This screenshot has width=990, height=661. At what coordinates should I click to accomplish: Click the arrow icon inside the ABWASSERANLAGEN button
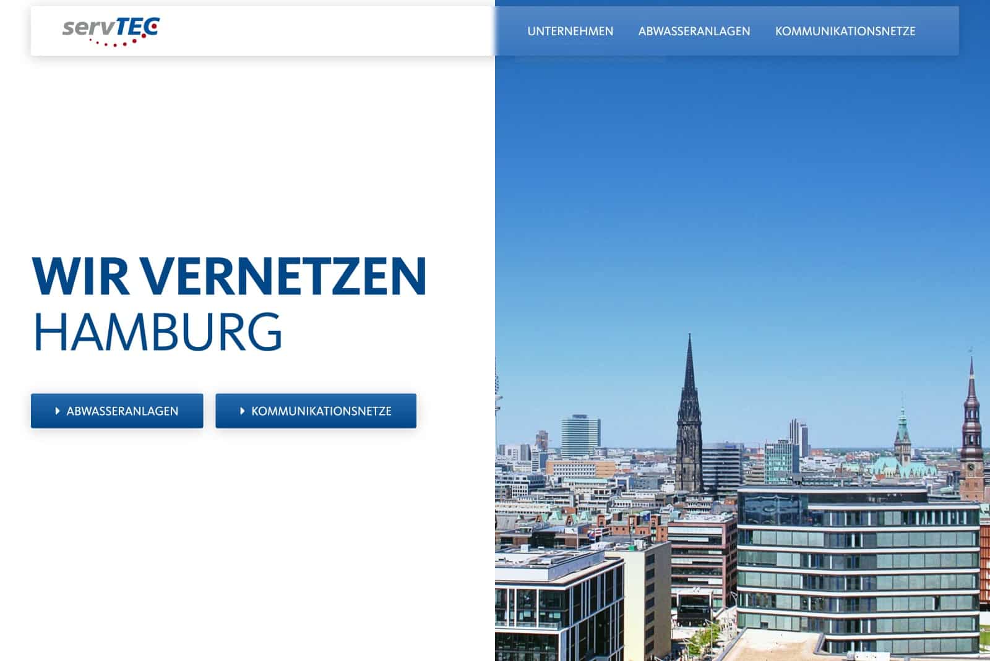click(58, 409)
